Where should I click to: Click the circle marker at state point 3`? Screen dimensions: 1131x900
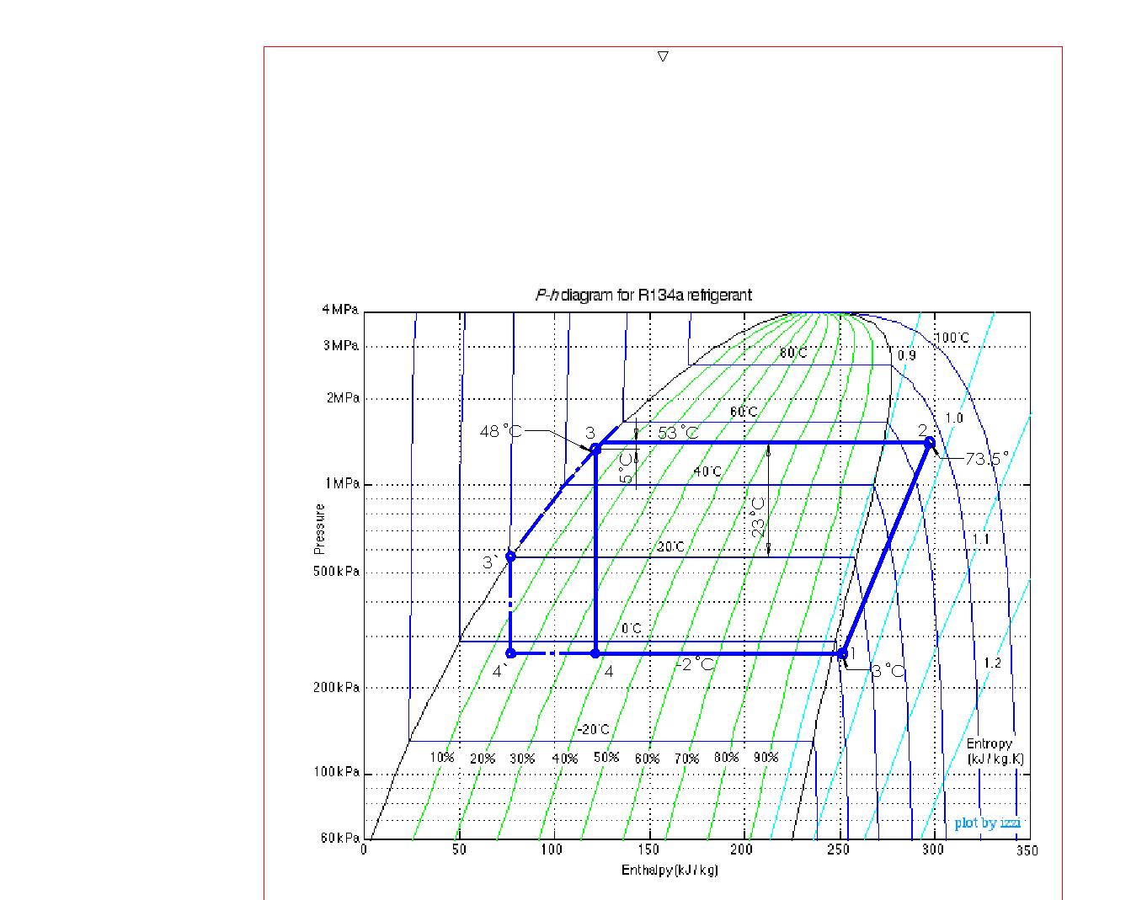510,557
